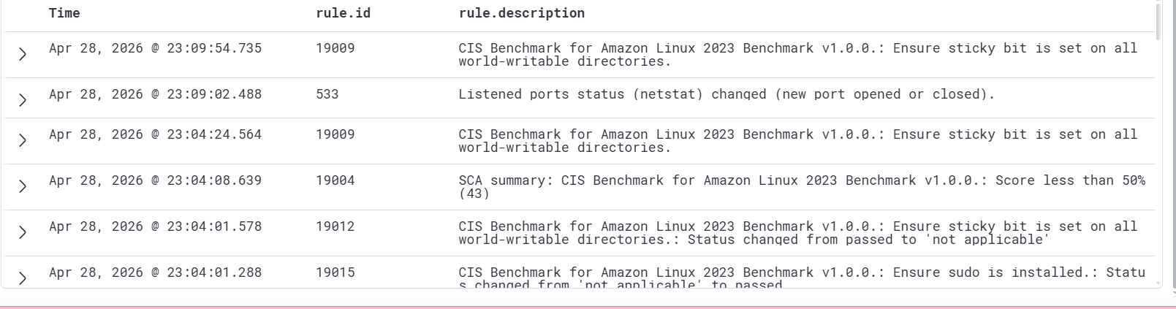Click rule.id value 19004
The image size is (1176, 309).
[x=335, y=180]
